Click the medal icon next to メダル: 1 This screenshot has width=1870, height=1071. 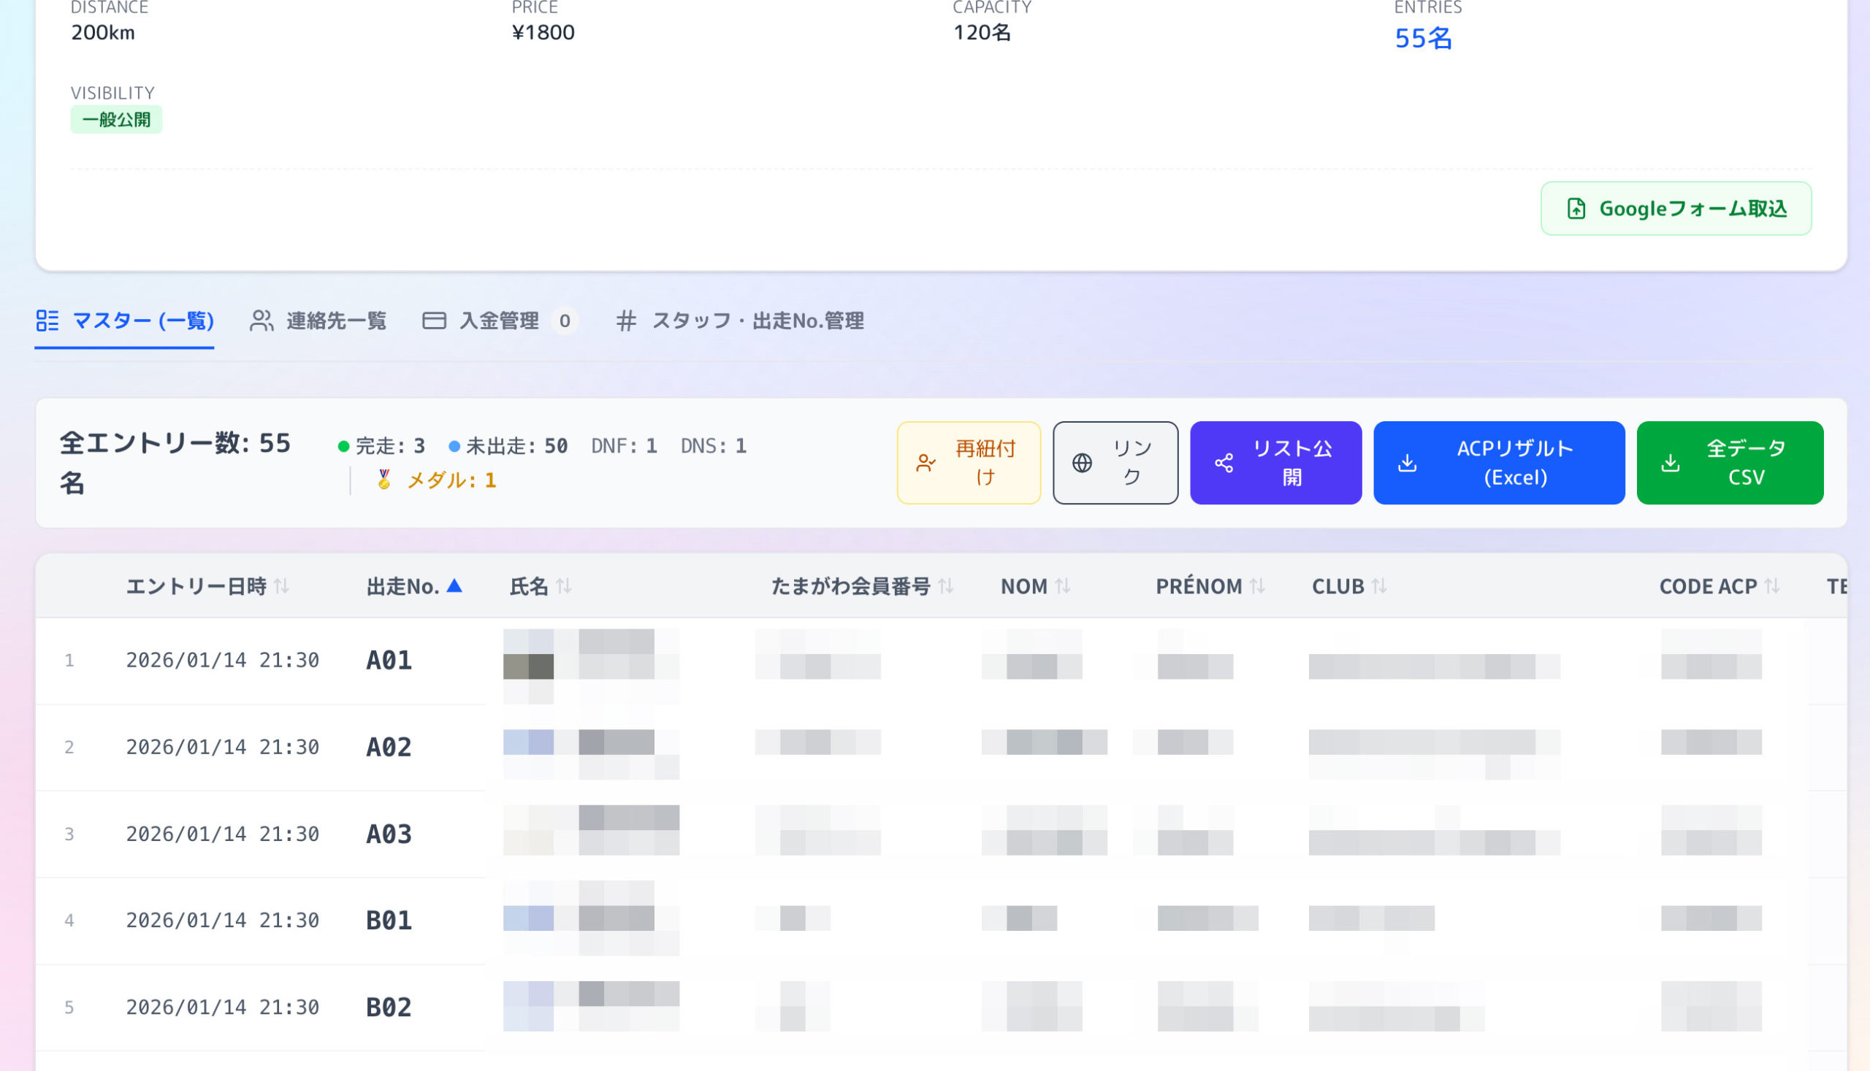click(x=383, y=480)
